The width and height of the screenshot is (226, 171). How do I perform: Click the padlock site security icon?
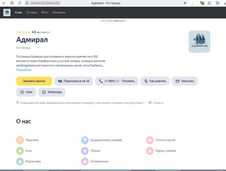coord(27,3)
